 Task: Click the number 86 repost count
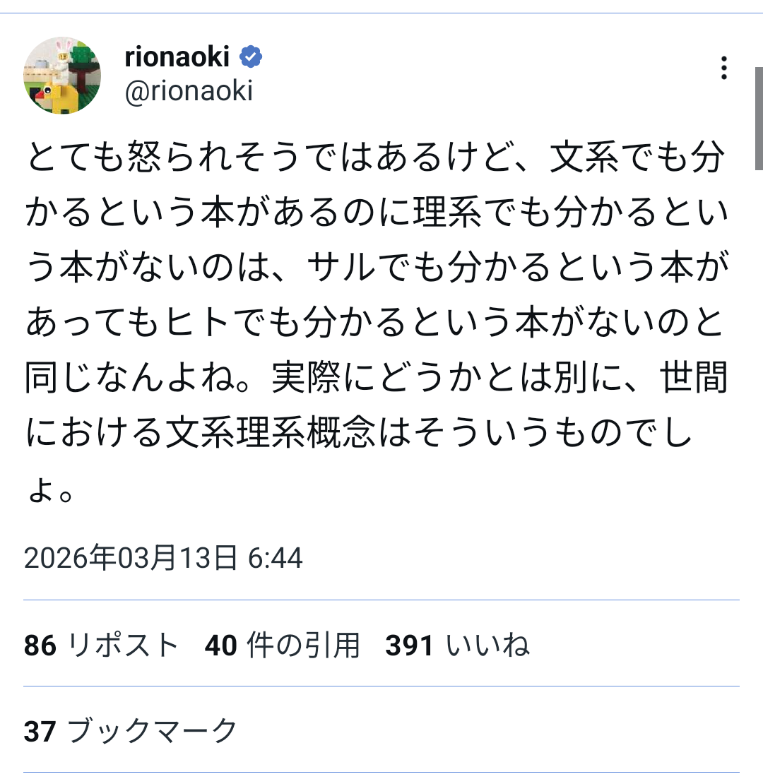[x=40, y=646]
